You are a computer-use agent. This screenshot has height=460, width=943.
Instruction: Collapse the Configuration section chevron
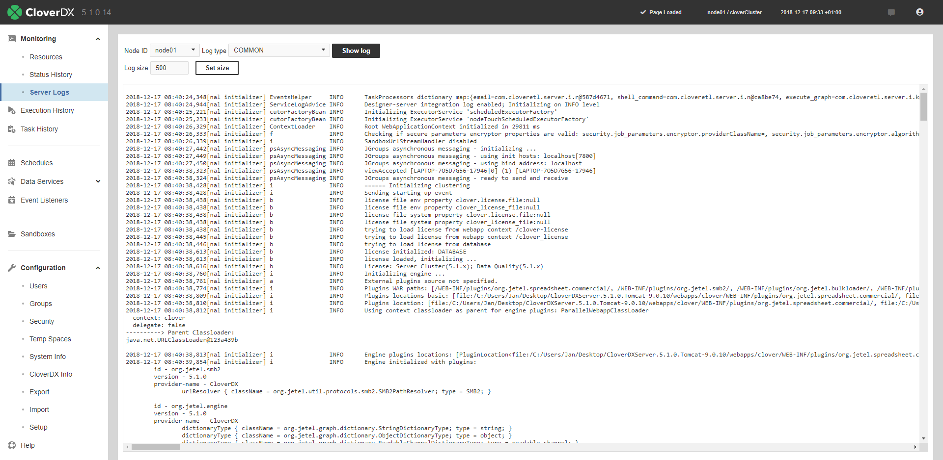98,268
